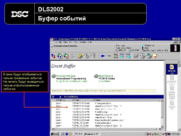Open the Alarms event type filter dropdown
This screenshot has height=136, width=181.
[x=159, y=100]
